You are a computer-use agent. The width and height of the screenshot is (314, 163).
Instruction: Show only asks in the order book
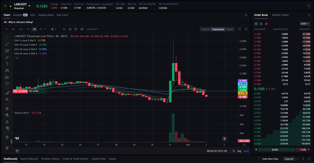pyautogui.click(x=266, y=24)
